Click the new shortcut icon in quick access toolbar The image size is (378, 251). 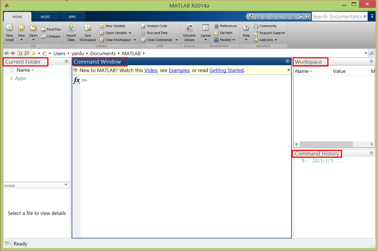(x=251, y=16)
